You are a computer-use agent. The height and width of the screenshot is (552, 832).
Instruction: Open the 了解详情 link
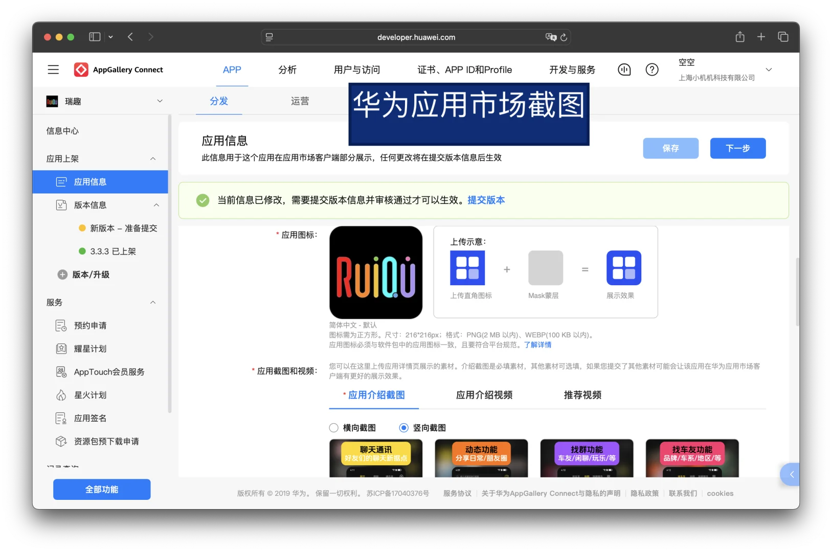[538, 345]
